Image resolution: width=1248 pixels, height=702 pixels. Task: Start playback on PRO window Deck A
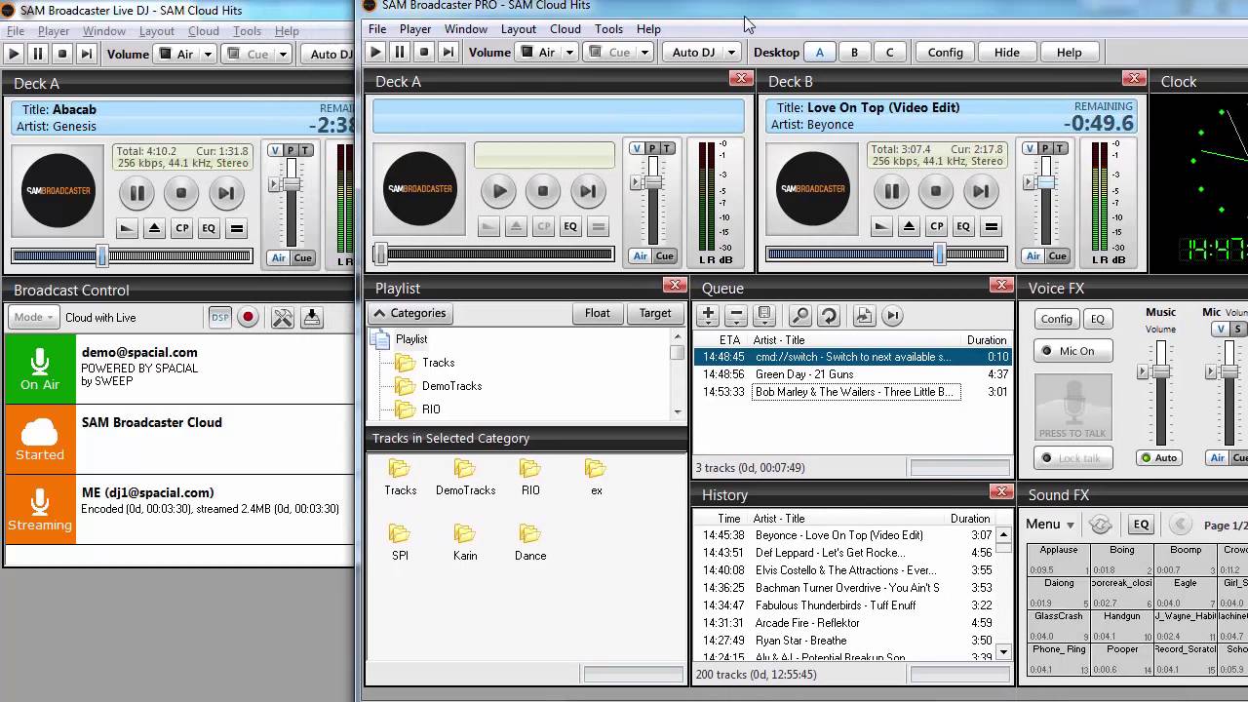coord(498,191)
